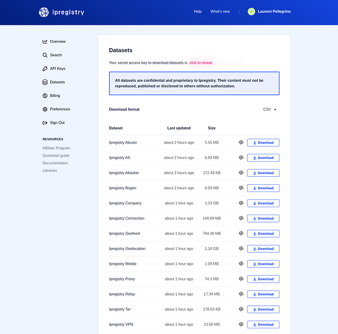Image resolution: width=338 pixels, height=334 pixels.
Task: Open the Documentation resource link
Action: (x=55, y=163)
